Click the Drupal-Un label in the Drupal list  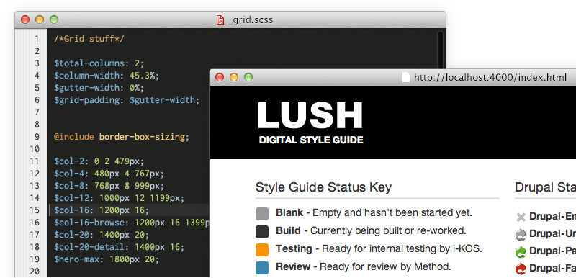tap(552, 234)
